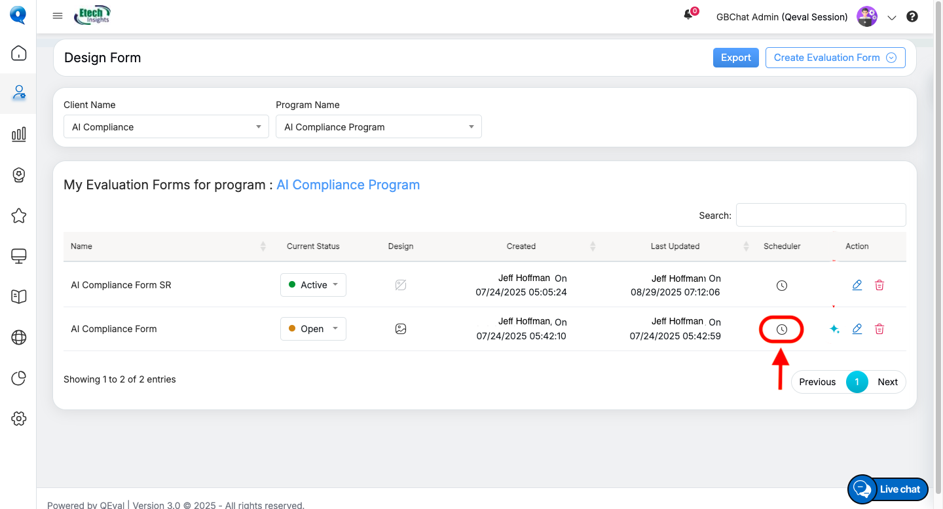Image resolution: width=943 pixels, height=509 pixels.
Task: Expand the Program Name dropdown
Action: [379, 127]
